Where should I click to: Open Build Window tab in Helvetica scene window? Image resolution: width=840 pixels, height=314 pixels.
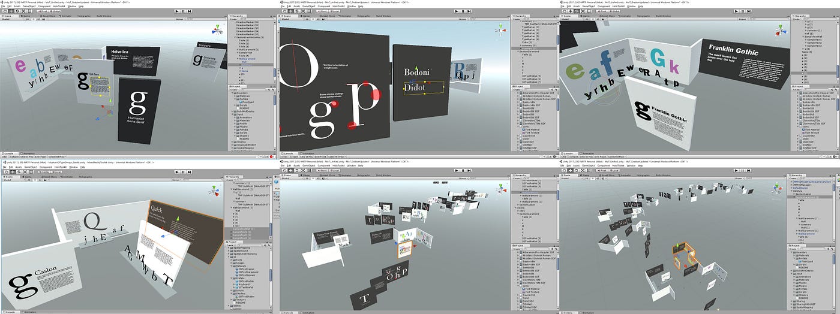(x=104, y=16)
